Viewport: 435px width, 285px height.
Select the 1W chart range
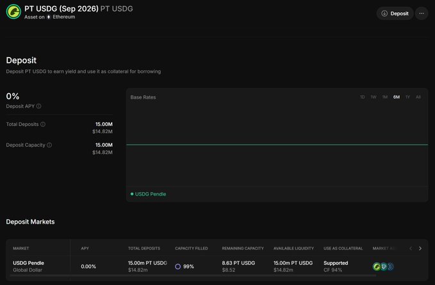point(373,97)
